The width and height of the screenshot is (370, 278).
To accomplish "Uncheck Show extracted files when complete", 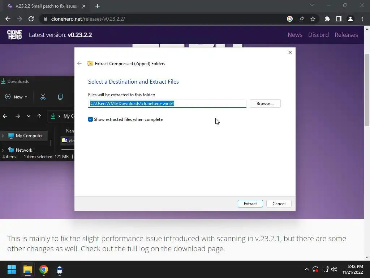I will [x=90, y=119].
